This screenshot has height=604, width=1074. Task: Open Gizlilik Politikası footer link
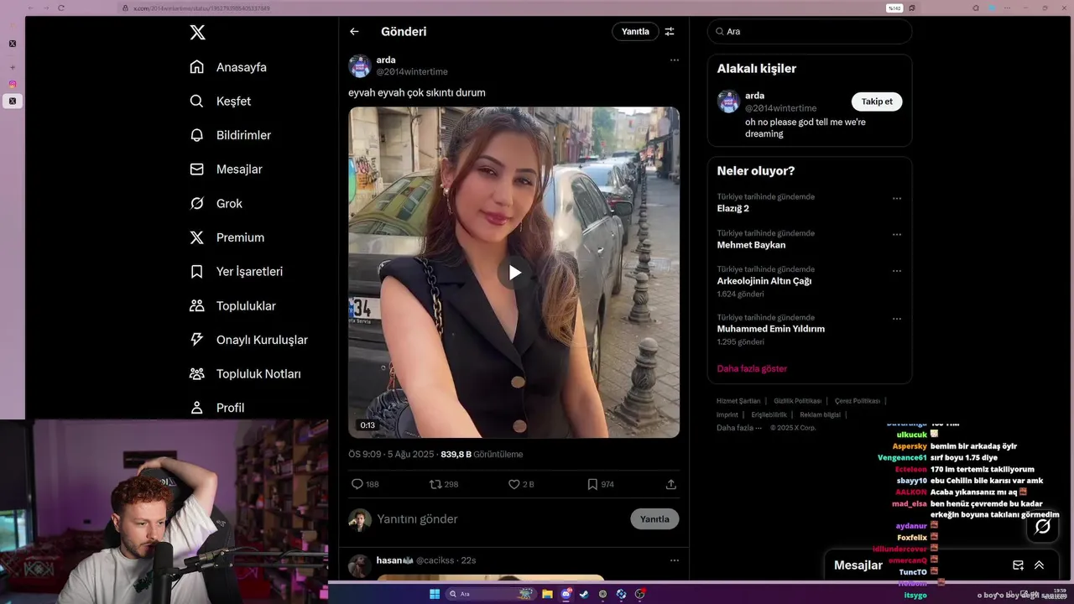pos(798,401)
